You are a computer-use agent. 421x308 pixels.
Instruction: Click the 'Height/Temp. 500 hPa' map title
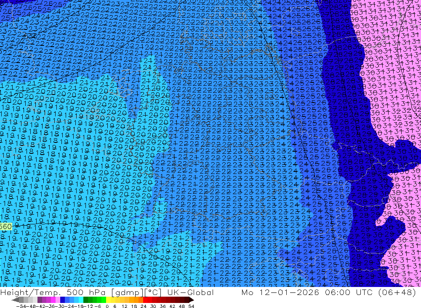(53, 292)
